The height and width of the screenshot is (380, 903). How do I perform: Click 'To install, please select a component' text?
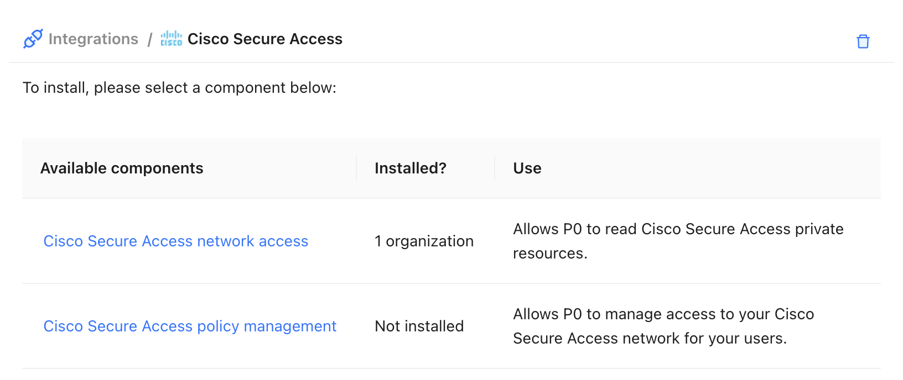[x=179, y=88]
